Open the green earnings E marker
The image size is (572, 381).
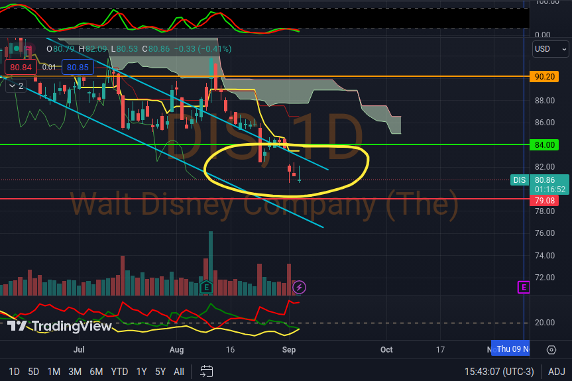coord(207,288)
